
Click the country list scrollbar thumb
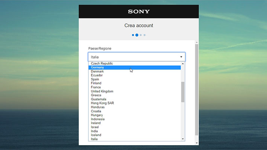click(183, 92)
